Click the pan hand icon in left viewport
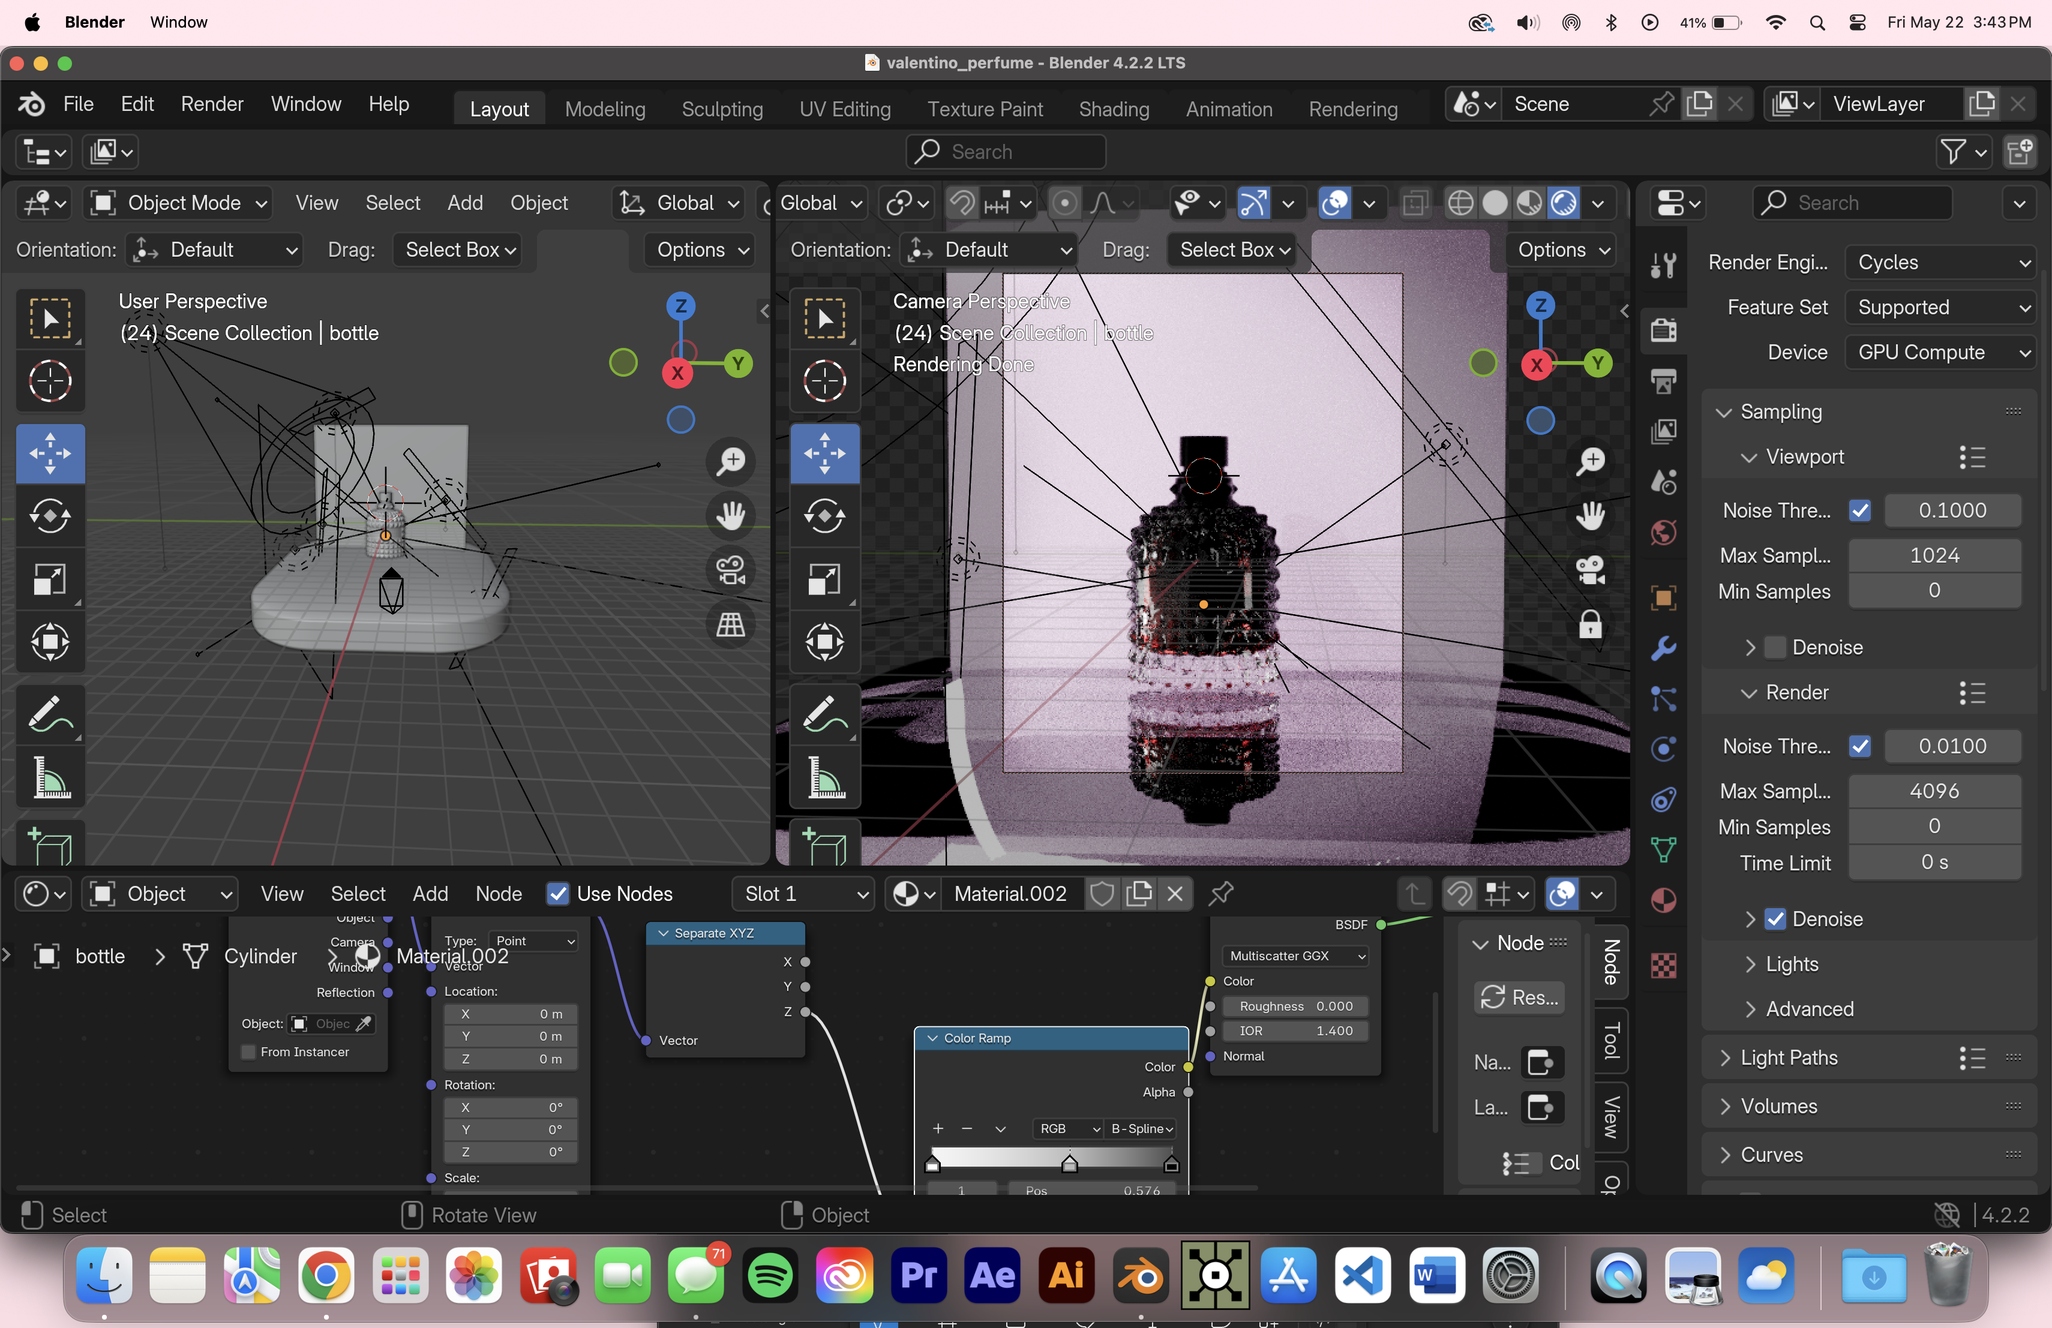This screenshot has height=1328, width=2052. pyautogui.click(x=731, y=515)
